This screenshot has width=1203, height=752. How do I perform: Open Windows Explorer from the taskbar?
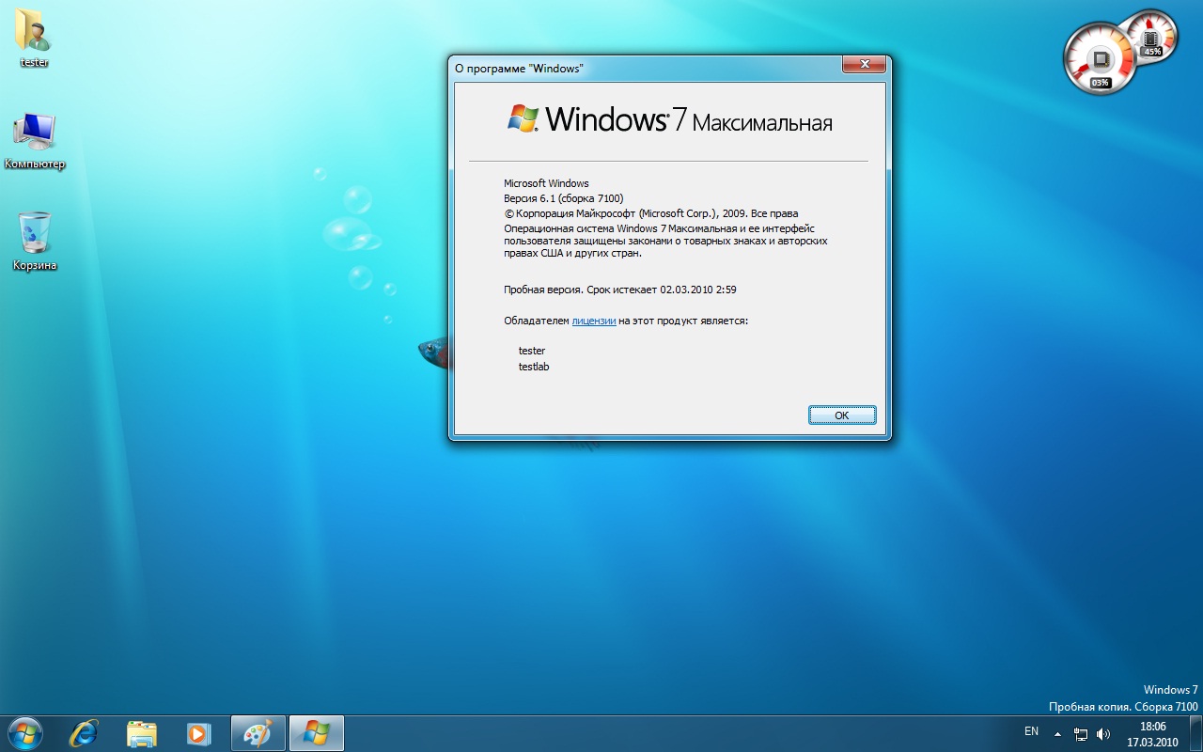141,733
